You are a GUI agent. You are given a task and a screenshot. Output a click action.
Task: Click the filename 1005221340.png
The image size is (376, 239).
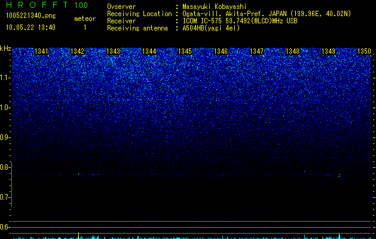tap(31, 16)
